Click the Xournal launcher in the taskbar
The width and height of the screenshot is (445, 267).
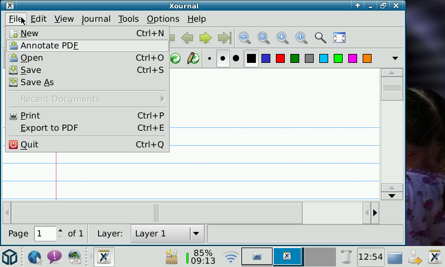[104, 257]
